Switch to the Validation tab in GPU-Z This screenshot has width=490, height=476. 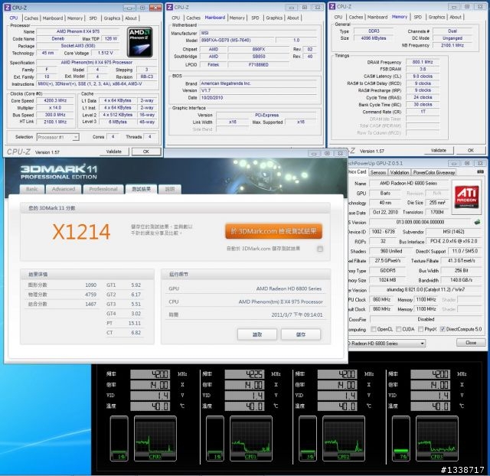[x=400, y=172]
